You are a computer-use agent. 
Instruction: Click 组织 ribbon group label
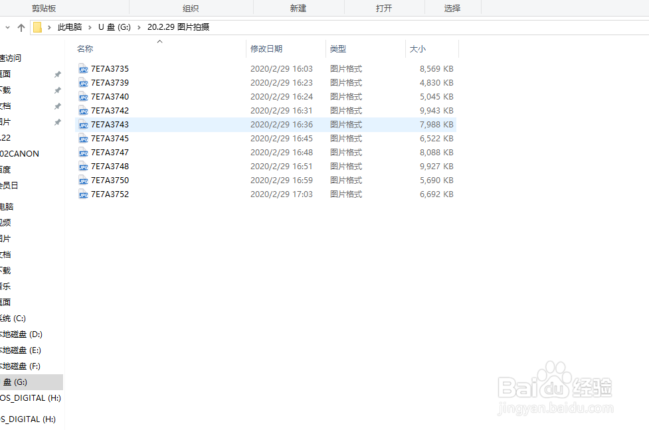click(x=191, y=8)
